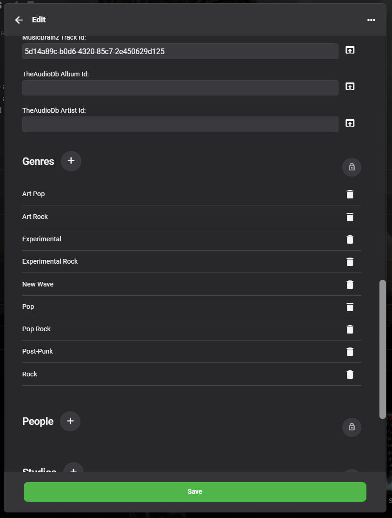Open TheAudioDb Artist Id external link
Image resolution: width=392 pixels, height=518 pixels.
350,123
